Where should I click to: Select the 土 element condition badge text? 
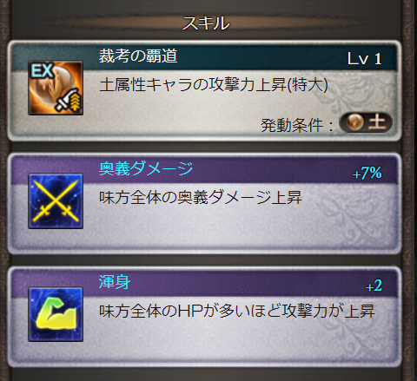click(377, 122)
